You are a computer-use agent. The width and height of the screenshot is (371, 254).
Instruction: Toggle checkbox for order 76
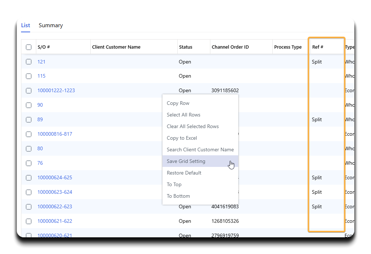tap(29, 163)
